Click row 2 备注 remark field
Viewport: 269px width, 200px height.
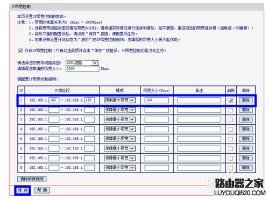[x=199, y=110]
